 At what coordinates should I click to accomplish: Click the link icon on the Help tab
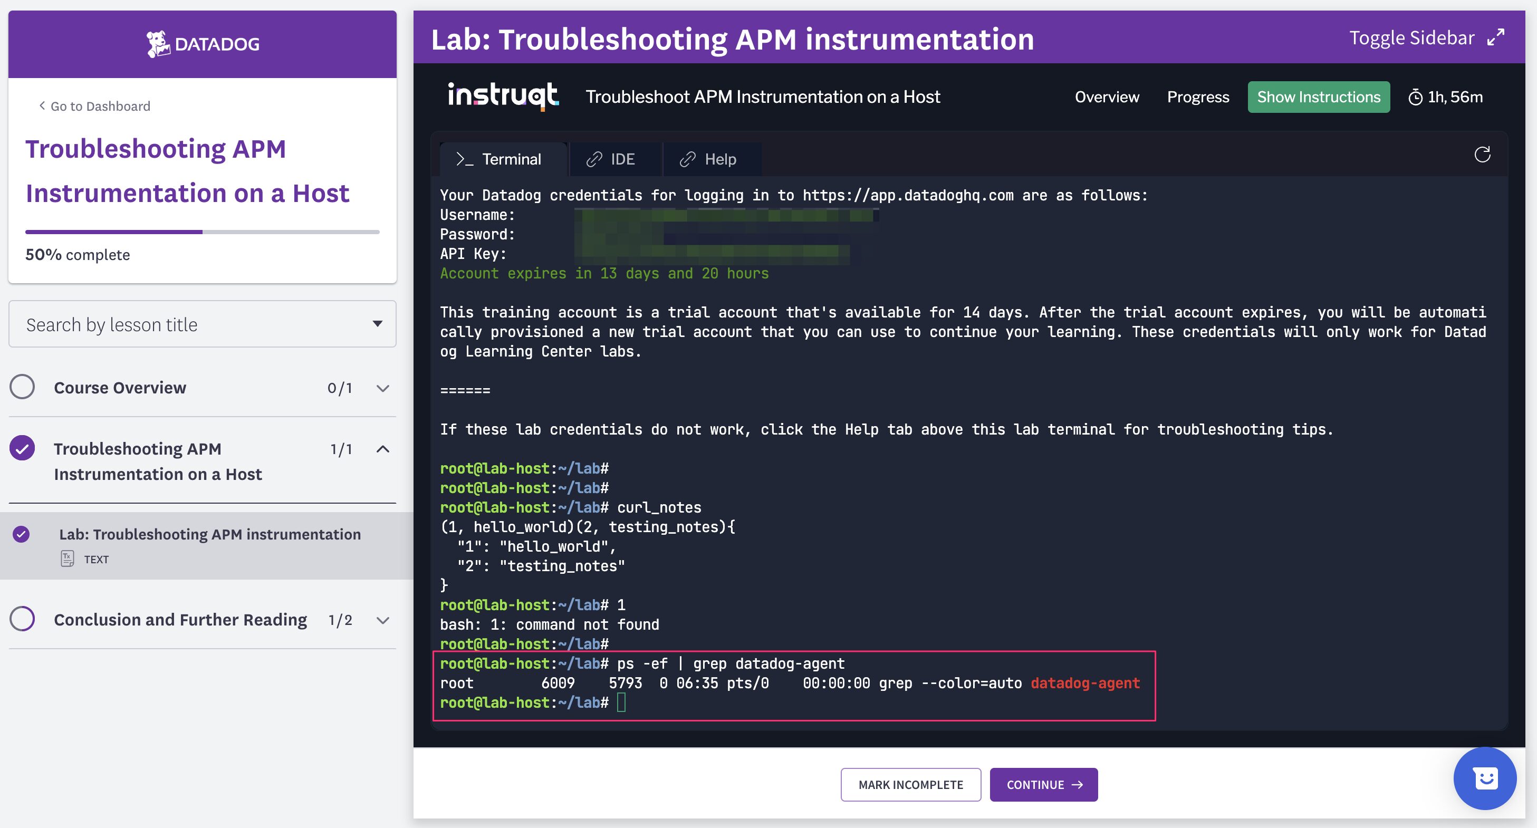pos(687,159)
